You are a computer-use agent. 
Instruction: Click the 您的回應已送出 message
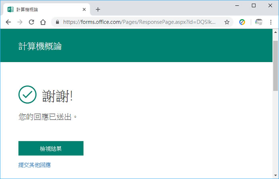pos(48,117)
